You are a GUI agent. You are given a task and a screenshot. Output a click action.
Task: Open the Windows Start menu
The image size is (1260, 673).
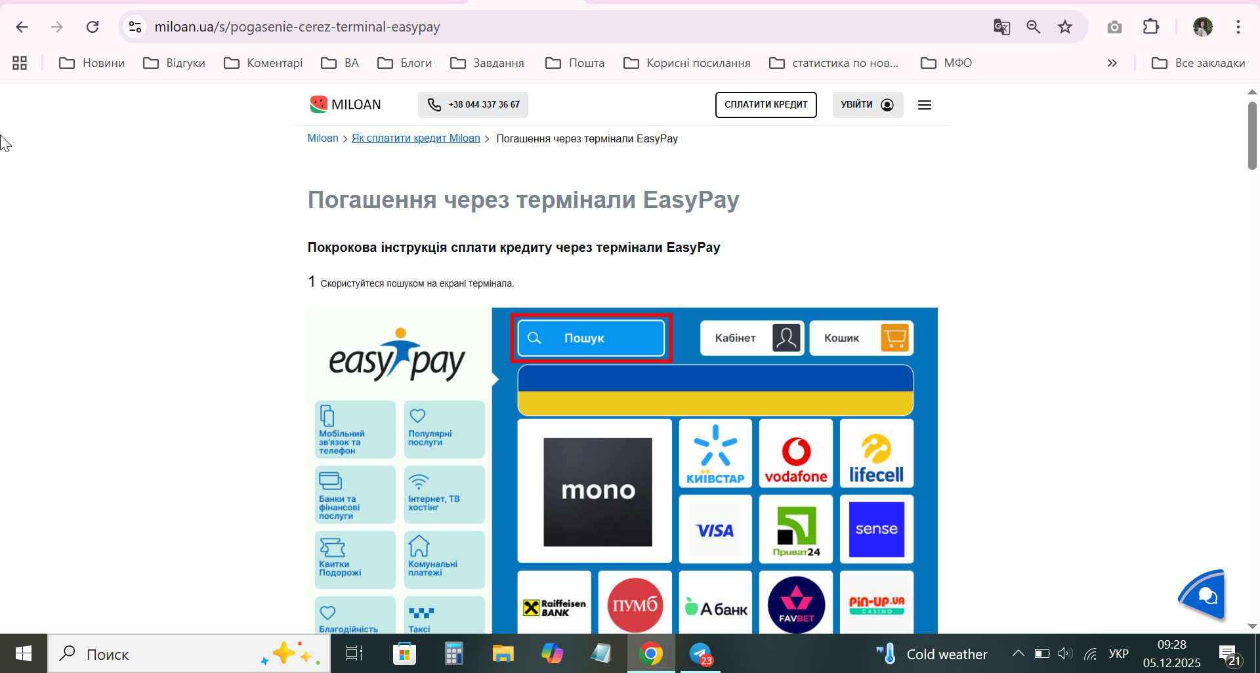pyautogui.click(x=24, y=653)
